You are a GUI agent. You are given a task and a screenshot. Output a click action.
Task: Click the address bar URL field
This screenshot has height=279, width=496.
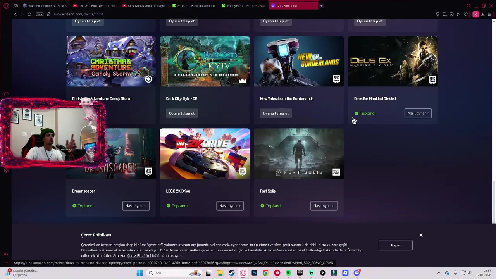point(79,14)
